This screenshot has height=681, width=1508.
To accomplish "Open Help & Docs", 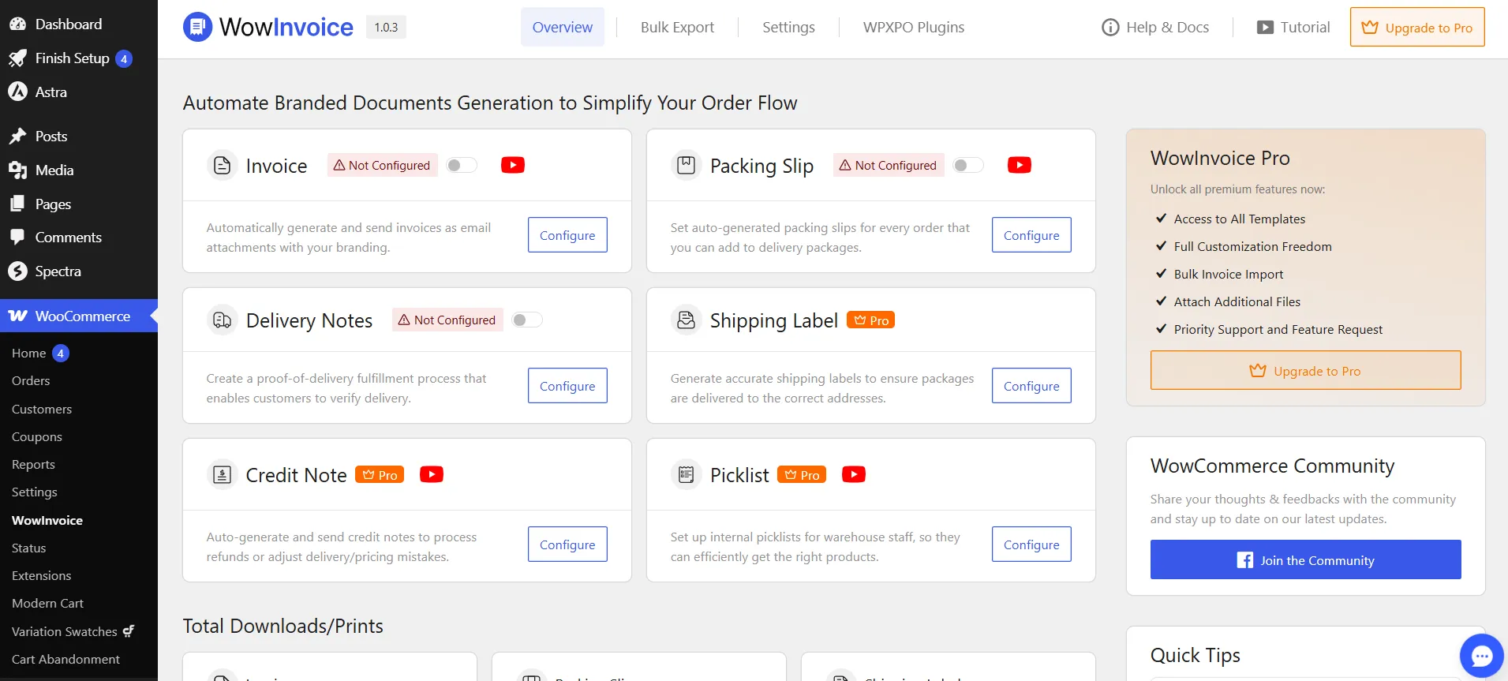I will click(1155, 27).
